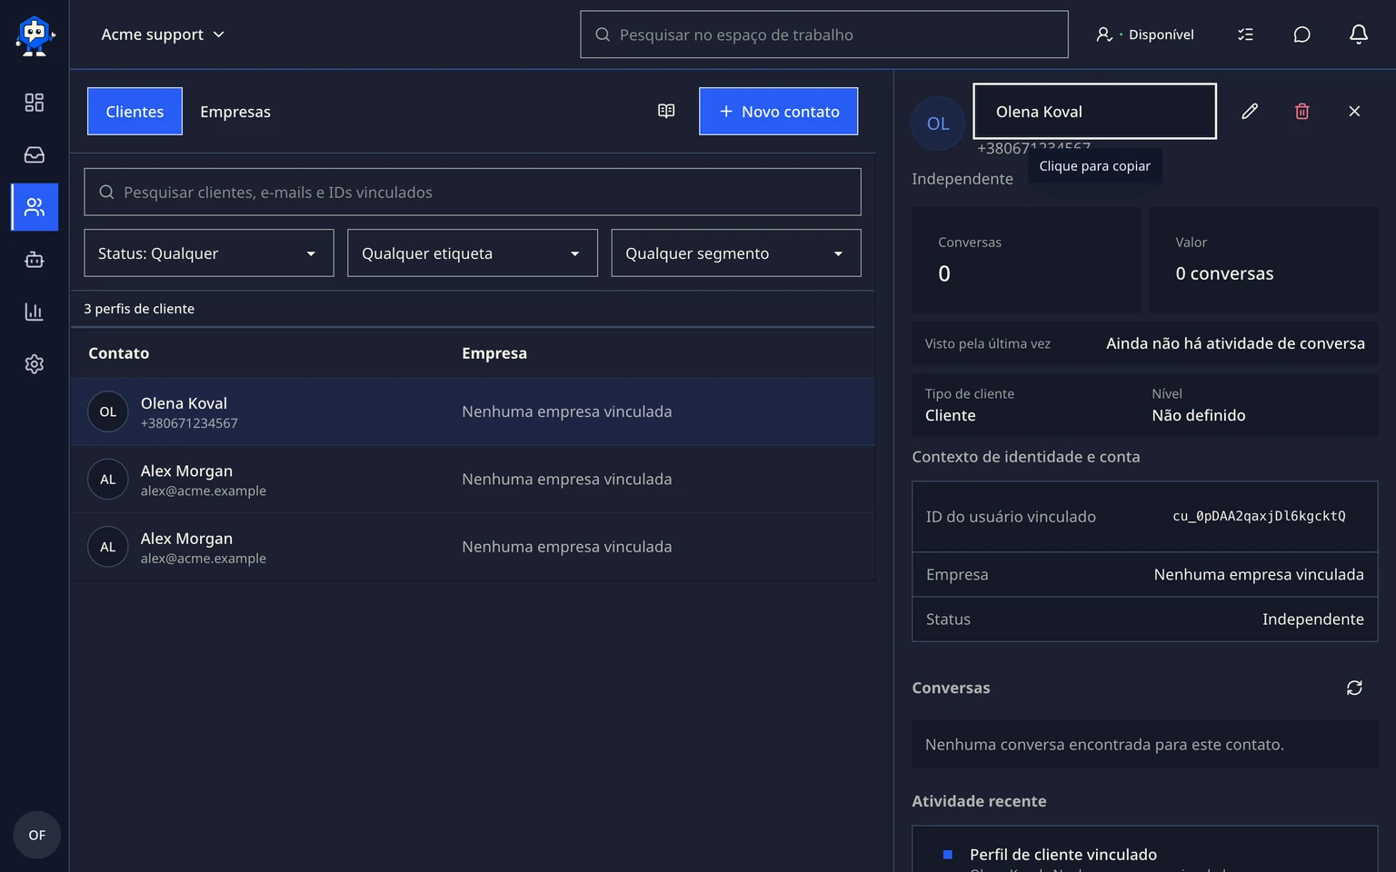Switch to the Empresas tab
The width and height of the screenshot is (1396, 872).
click(235, 112)
